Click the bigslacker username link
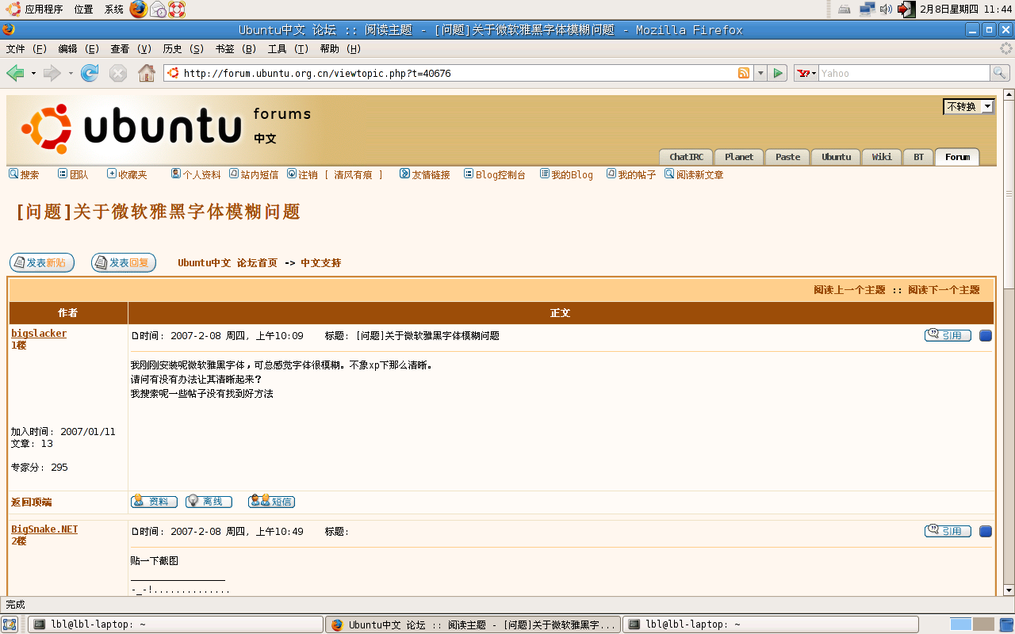This screenshot has width=1015, height=634. click(x=39, y=334)
